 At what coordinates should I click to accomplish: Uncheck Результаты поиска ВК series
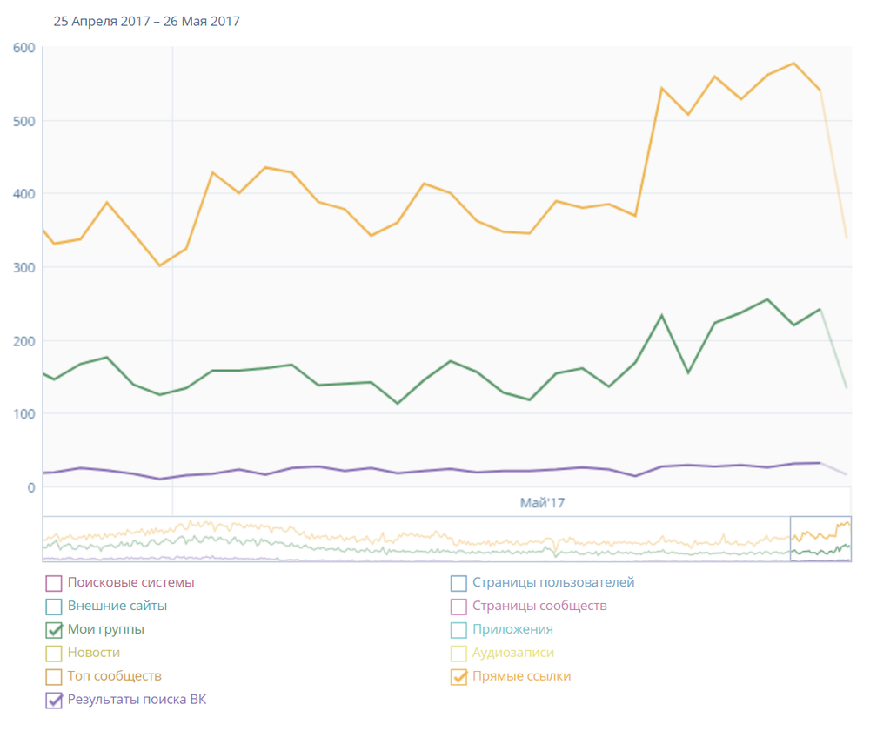point(54,700)
